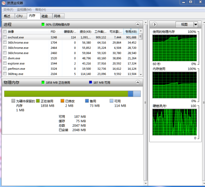
Task: Collapse the 进程 section with its chevron
Action: click(x=138, y=25)
